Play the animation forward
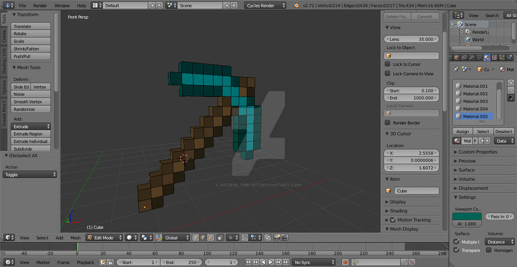The width and height of the screenshot is (517, 267). pyautogui.click(x=271, y=262)
